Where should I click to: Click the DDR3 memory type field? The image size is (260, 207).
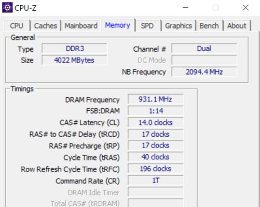tap(75, 49)
